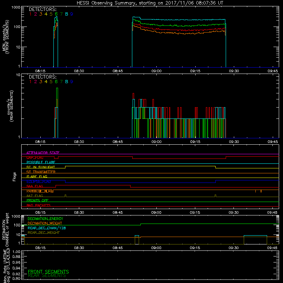
Task: Click the 09:00 tick label under the front segments plot
Action: click(156, 71)
